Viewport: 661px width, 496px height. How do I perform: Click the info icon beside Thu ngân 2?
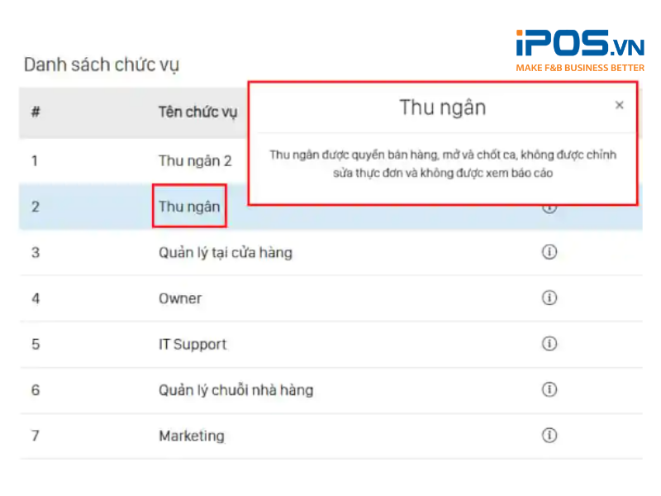pos(549,160)
